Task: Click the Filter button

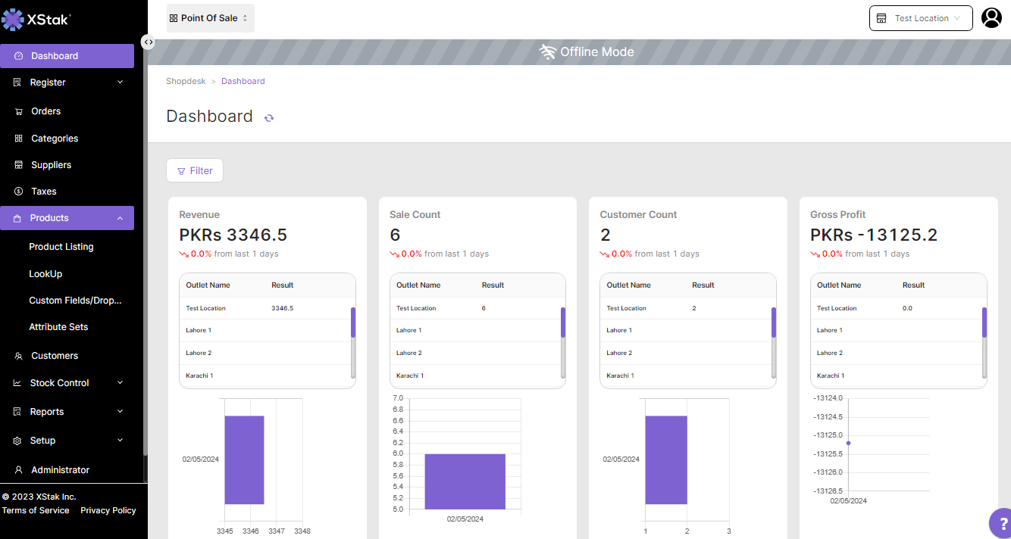Action: [x=195, y=171]
